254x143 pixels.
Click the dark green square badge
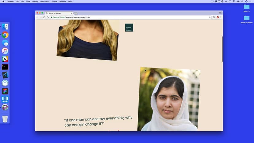129,28
